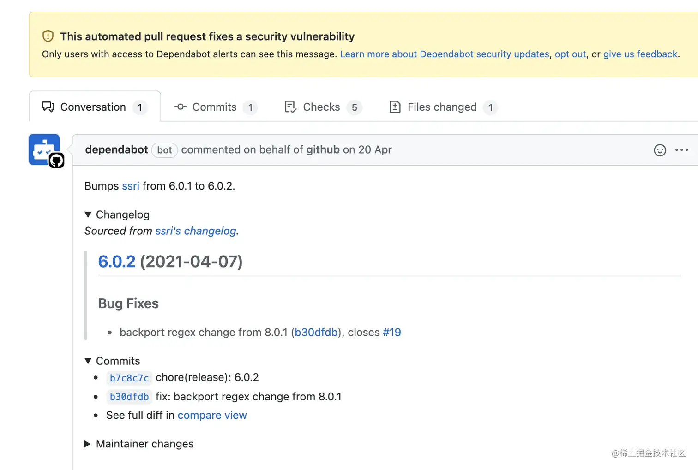Click the Files changed diff icon

click(x=395, y=107)
